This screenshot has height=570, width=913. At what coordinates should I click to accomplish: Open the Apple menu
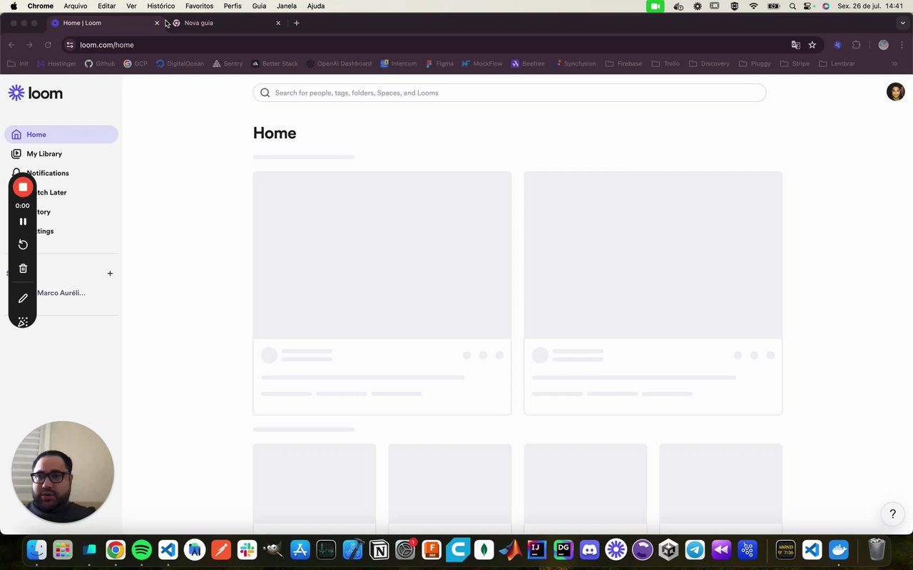pos(14,6)
